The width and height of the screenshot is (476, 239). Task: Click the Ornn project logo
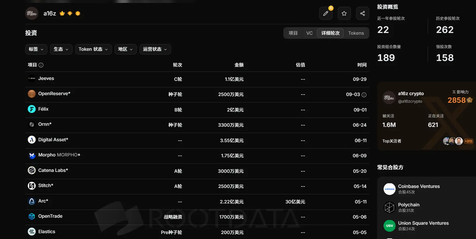32,124
